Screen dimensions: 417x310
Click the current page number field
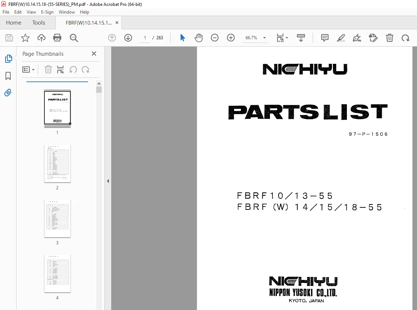[145, 38]
